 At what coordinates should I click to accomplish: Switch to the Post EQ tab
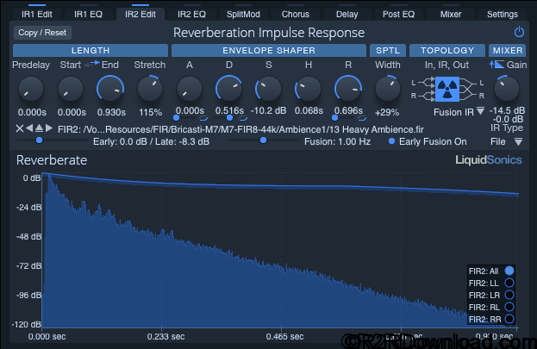(x=398, y=14)
